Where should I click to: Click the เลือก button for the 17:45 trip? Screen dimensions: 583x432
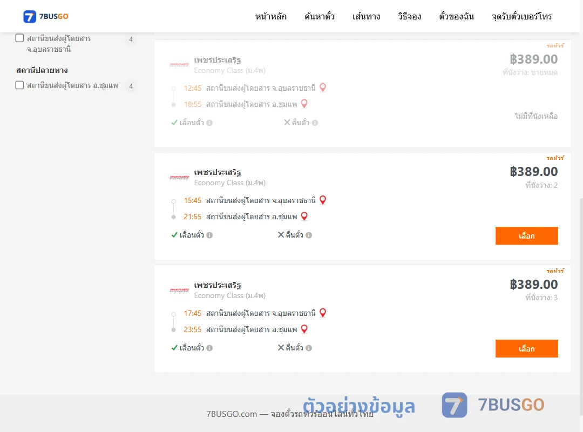tap(526, 348)
